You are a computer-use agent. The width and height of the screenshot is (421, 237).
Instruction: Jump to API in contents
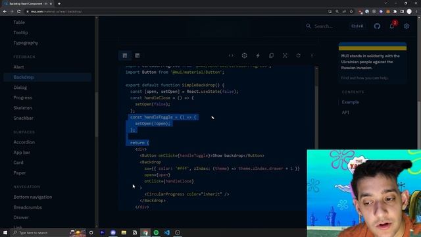point(345,113)
